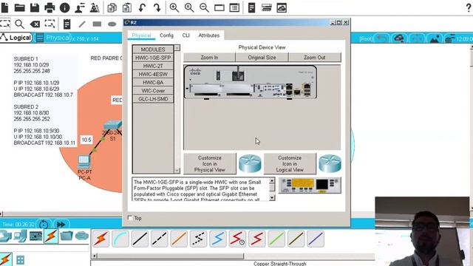The height and width of the screenshot is (266, 473).
Task: Switch to the Logical workspace
Action: coord(16,38)
